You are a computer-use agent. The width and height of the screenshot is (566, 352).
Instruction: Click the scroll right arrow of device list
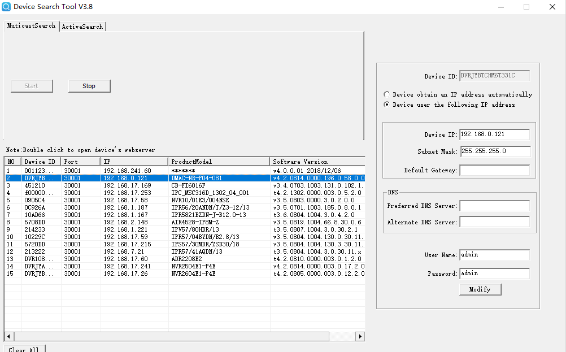pos(360,336)
